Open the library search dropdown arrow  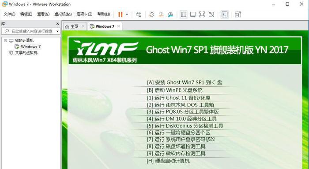click(57, 31)
